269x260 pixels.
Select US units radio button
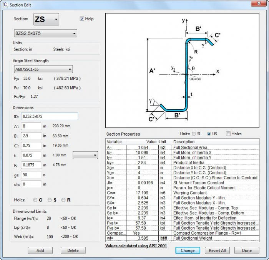pyautogui.click(x=209, y=134)
